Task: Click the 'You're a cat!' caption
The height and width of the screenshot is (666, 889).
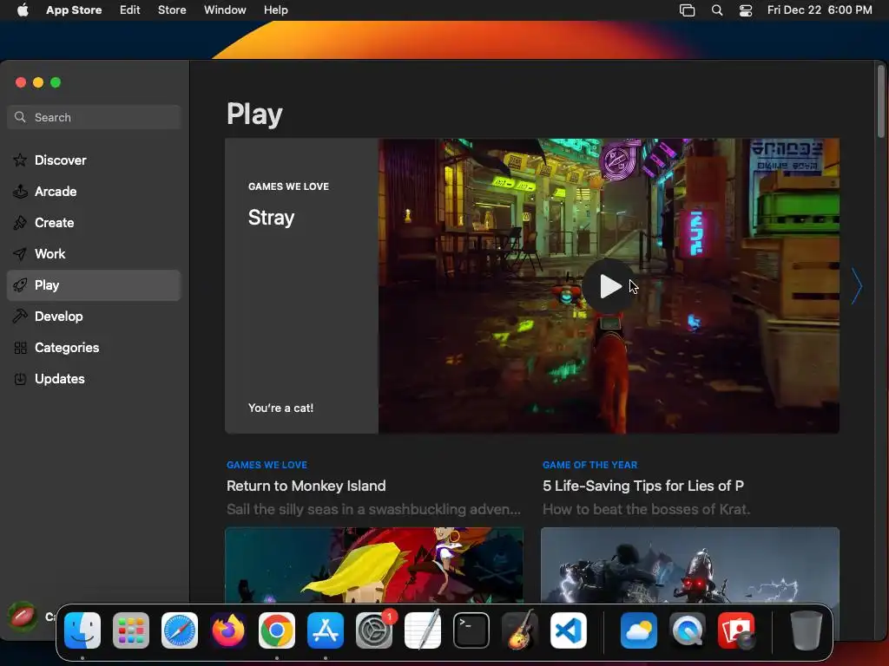Action: [280, 408]
